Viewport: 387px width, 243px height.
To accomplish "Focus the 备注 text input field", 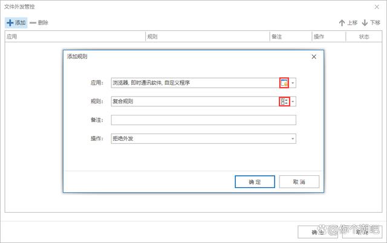I will tap(203, 120).
